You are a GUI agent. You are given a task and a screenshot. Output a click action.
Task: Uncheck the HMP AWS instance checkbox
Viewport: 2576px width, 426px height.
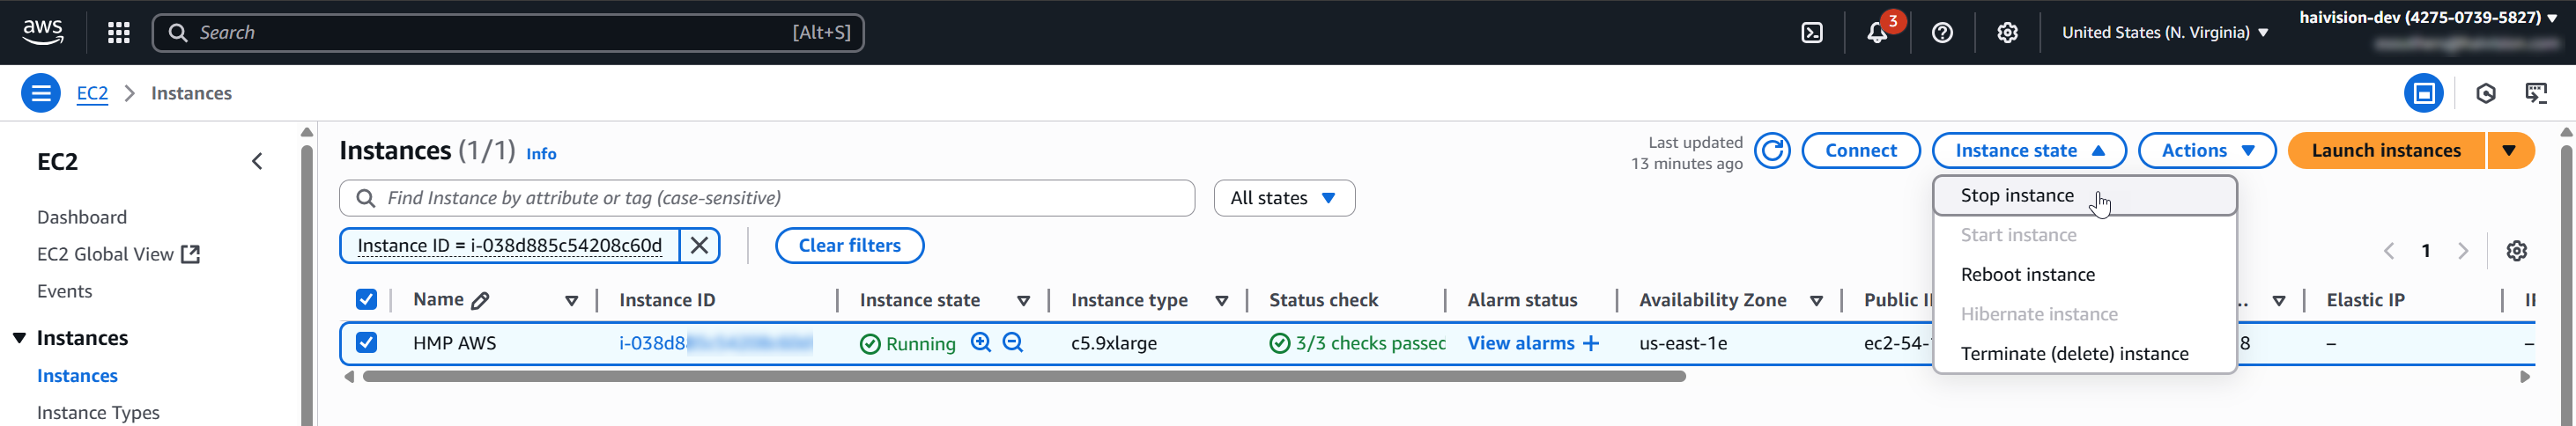point(367,343)
